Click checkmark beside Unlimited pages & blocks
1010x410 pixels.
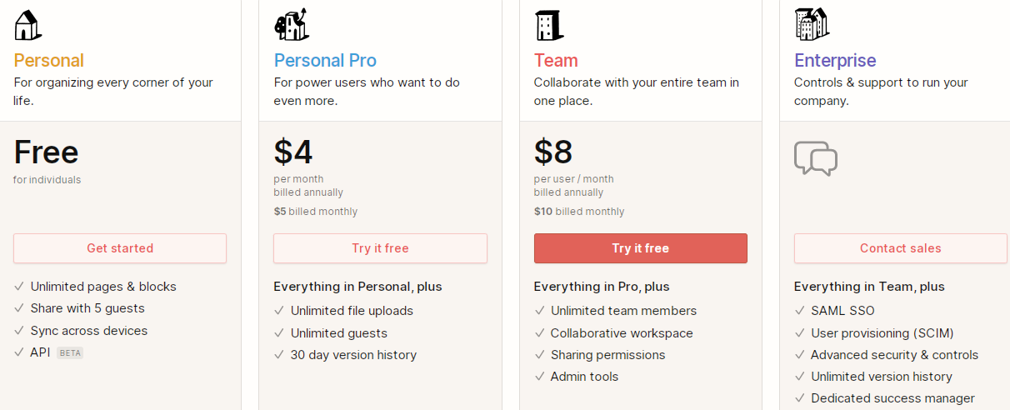[x=19, y=287]
